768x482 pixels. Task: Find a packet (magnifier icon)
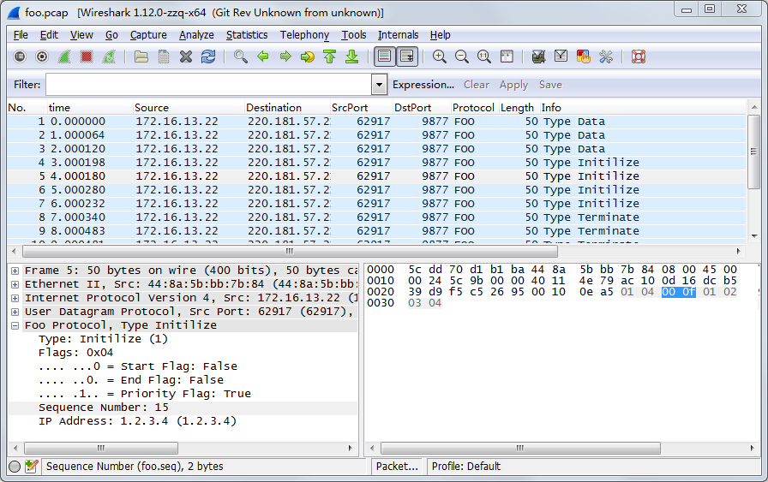coord(241,57)
